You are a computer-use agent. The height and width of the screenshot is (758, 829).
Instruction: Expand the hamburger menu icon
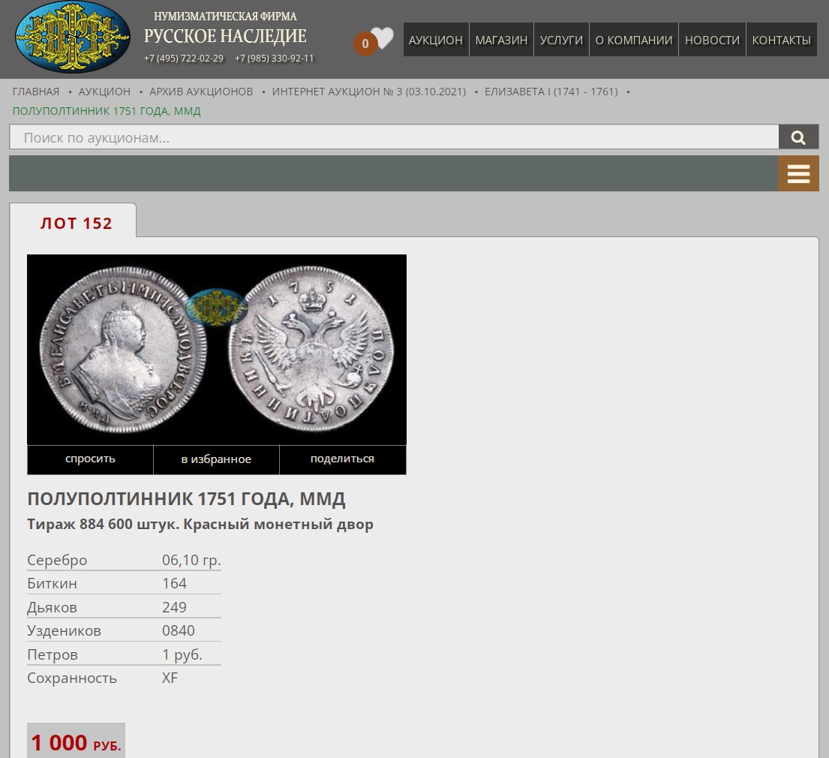798,174
